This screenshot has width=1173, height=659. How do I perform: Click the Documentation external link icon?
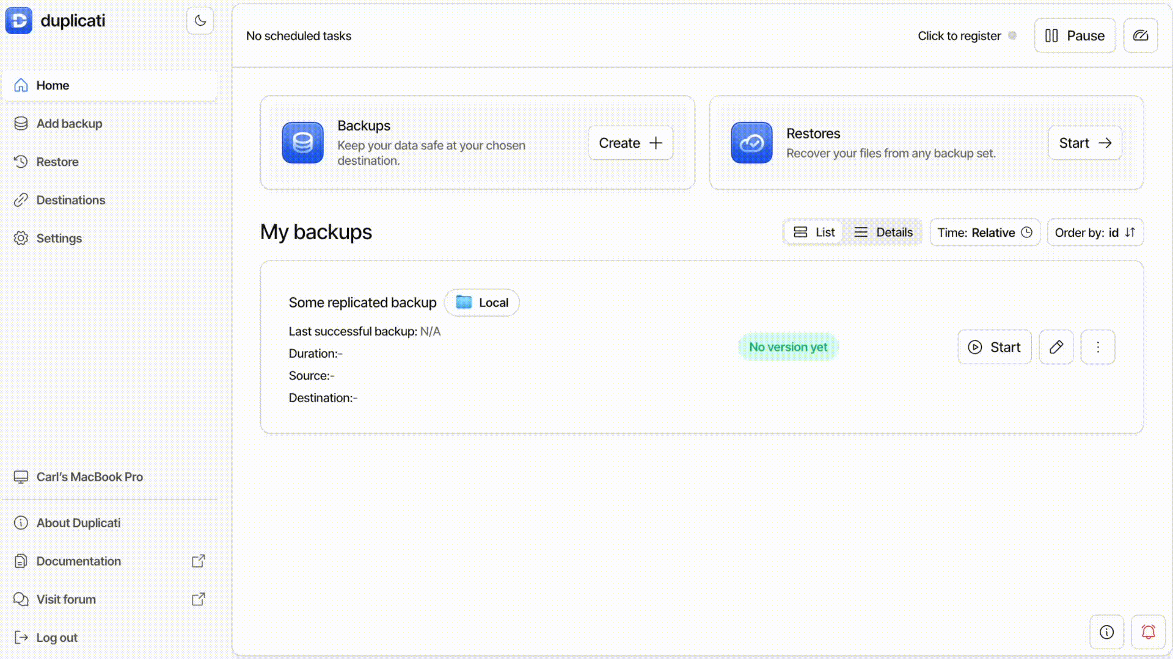199,561
